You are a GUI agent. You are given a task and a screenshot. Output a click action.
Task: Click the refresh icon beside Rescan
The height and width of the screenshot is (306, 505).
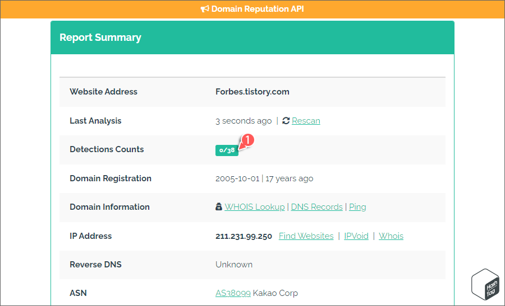tap(286, 121)
